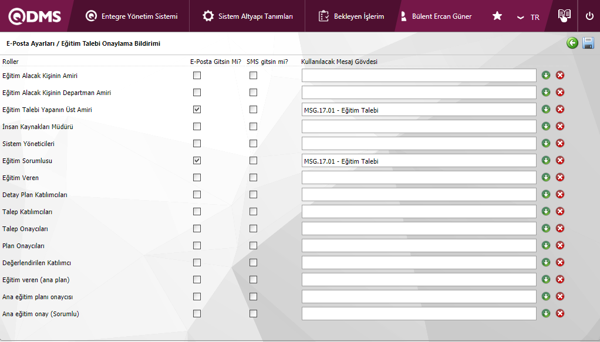Click the power logout icon
Image resolution: width=600 pixels, height=342 pixels.
click(x=589, y=16)
